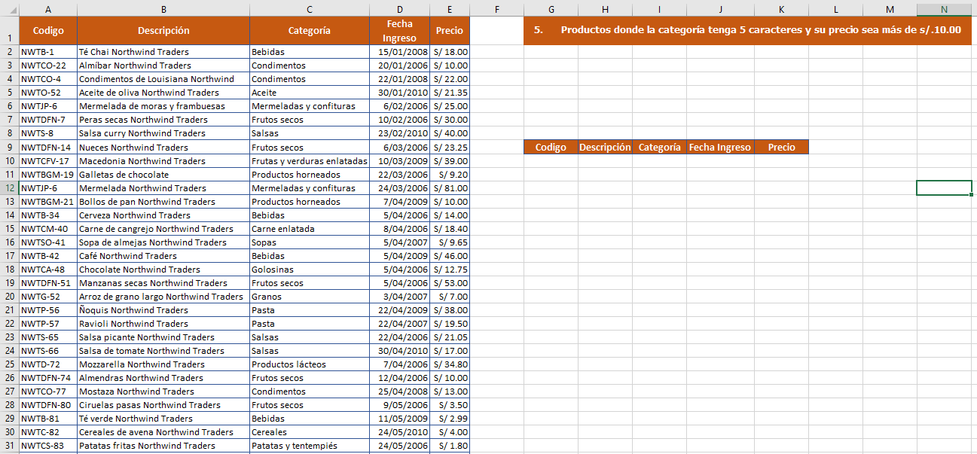Select cell NWTCO-22
Screen dimensions: 977x454
(x=48, y=66)
